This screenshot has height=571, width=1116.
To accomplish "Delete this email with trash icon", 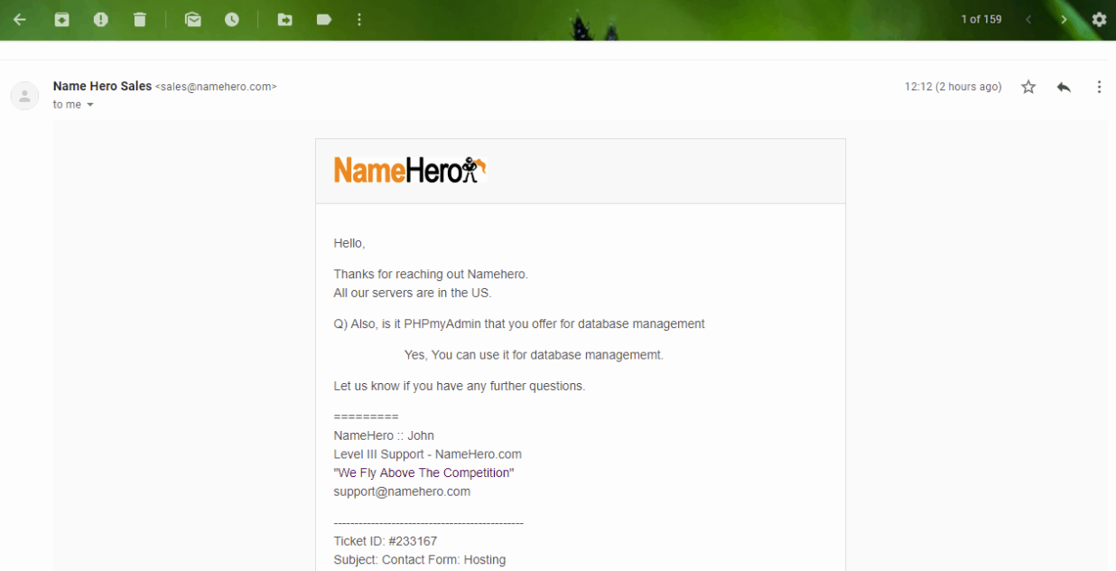I will coord(140,19).
